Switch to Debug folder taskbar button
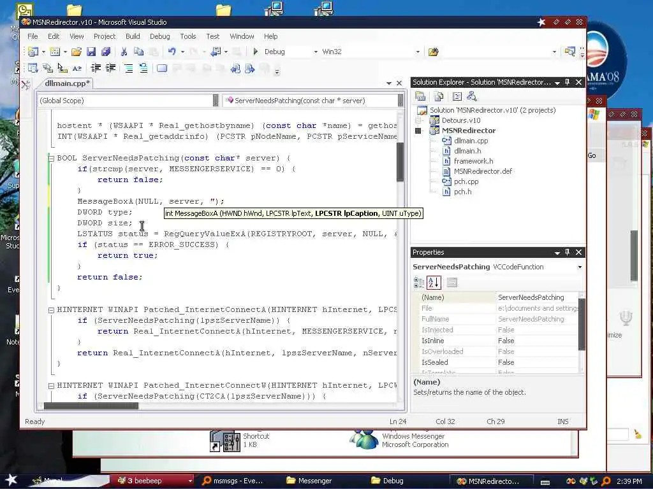The height and width of the screenshot is (489, 653). click(387, 481)
